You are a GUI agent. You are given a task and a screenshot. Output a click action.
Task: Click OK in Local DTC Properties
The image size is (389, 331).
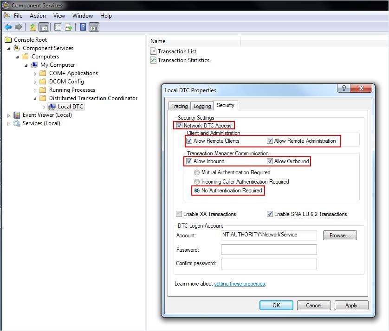[x=276, y=305]
